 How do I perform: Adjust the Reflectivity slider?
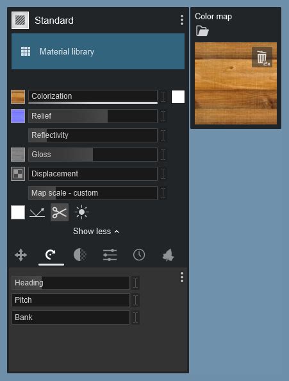click(93, 135)
